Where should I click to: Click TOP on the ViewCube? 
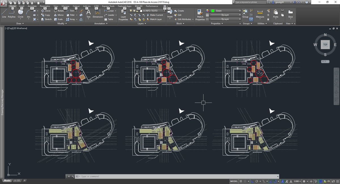click(x=325, y=45)
